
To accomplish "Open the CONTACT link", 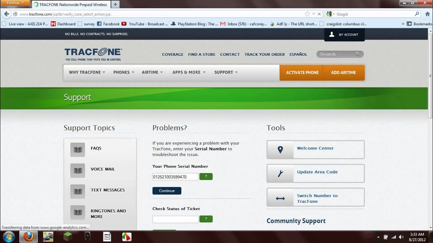I will click(x=230, y=54).
